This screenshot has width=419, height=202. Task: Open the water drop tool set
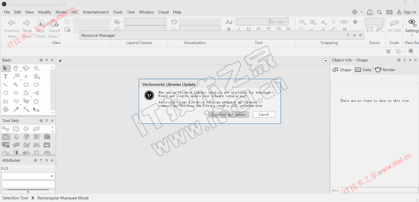click(x=16, y=137)
